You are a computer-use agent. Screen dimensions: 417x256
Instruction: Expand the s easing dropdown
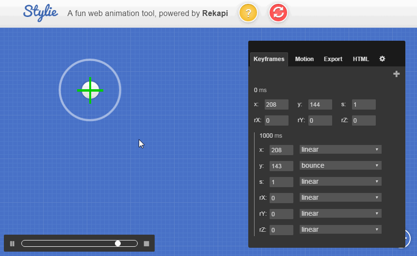(x=340, y=181)
